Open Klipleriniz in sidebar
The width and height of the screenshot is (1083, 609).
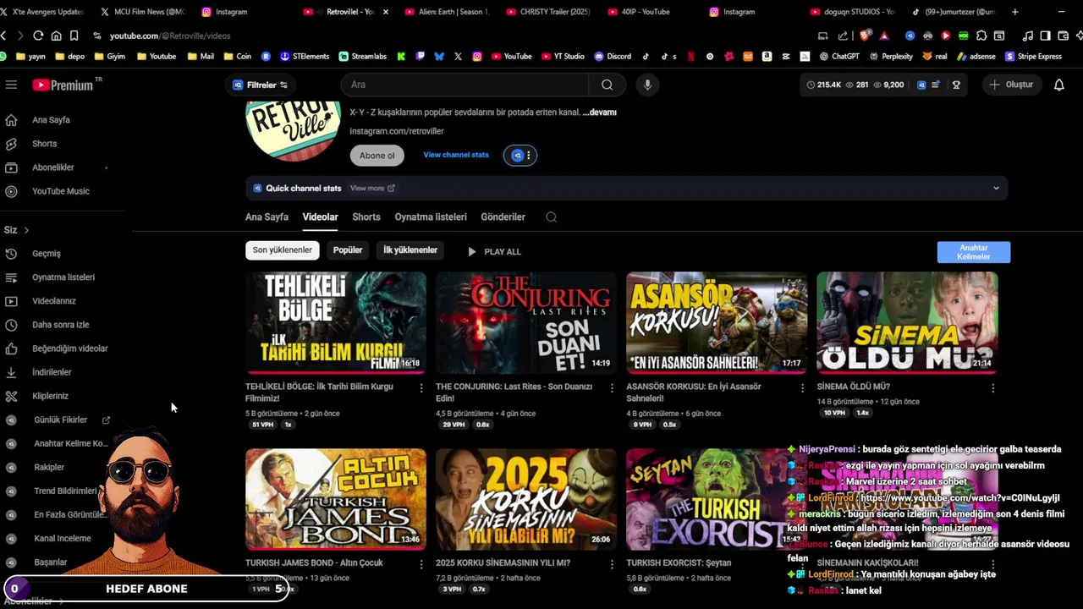click(50, 396)
